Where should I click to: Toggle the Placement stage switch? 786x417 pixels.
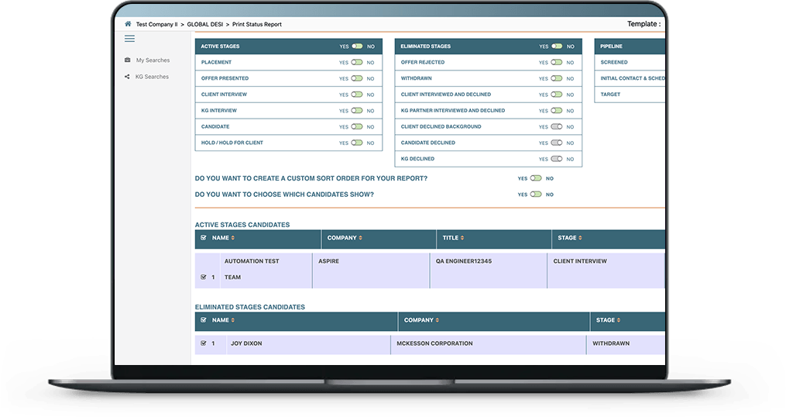click(357, 62)
